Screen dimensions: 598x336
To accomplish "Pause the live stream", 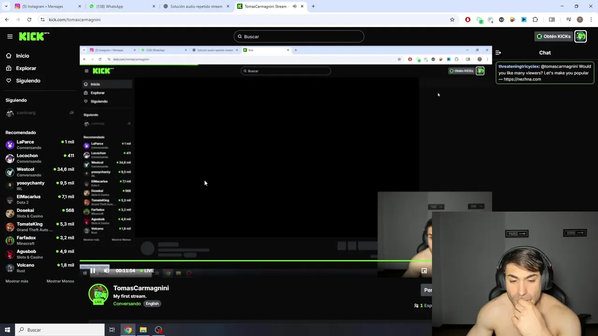I will [x=93, y=271].
